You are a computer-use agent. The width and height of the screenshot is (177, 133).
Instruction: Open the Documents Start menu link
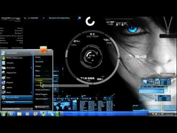click(x=39, y=62)
